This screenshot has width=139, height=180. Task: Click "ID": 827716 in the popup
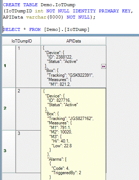(x=59, y=100)
